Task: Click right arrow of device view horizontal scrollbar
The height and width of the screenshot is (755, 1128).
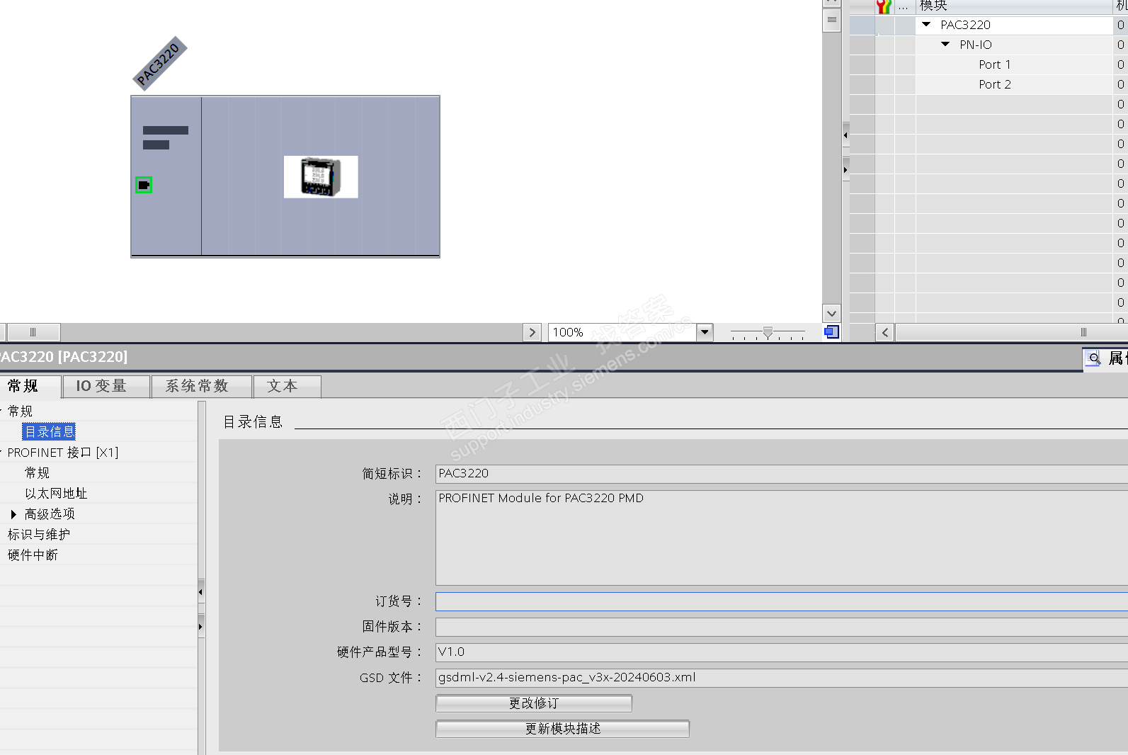Action: (x=532, y=332)
